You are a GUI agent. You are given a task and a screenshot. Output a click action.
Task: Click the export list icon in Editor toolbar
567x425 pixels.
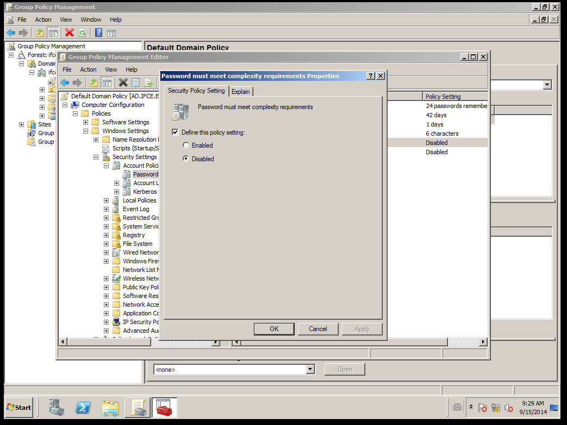pos(148,83)
